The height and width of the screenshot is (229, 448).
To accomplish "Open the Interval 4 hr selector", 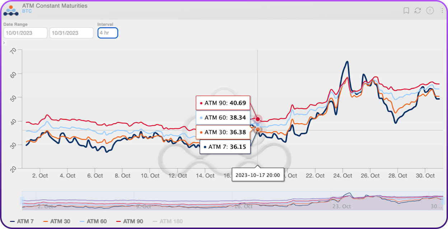I will [x=108, y=33].
